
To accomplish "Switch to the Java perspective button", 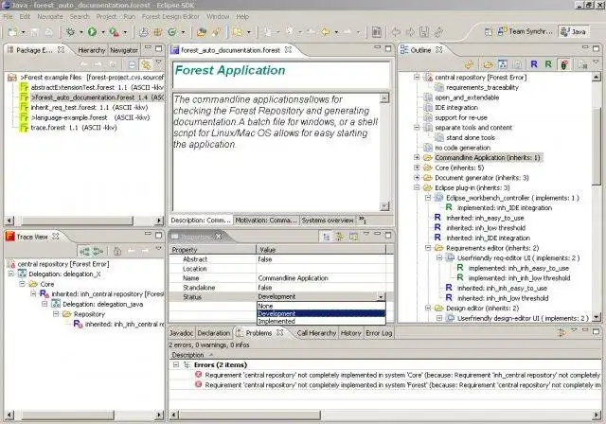I will pyautogui.click(x=574, y=31).
